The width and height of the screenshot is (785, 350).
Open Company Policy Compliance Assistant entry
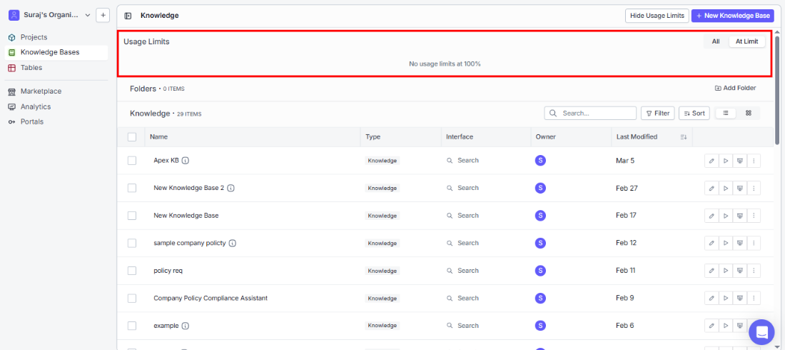(211, 298)
